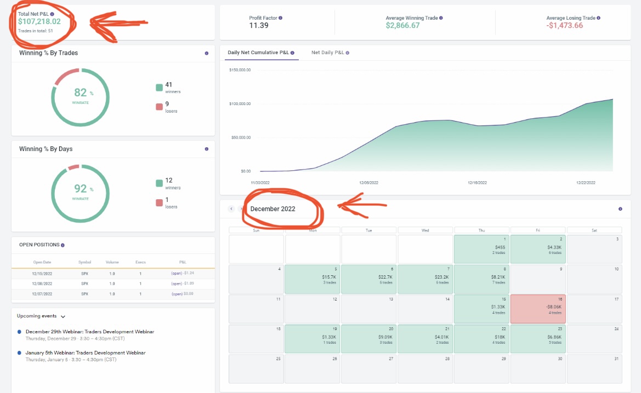Open the December 29th Traders Development Webinar

click(x=89, y=332)
